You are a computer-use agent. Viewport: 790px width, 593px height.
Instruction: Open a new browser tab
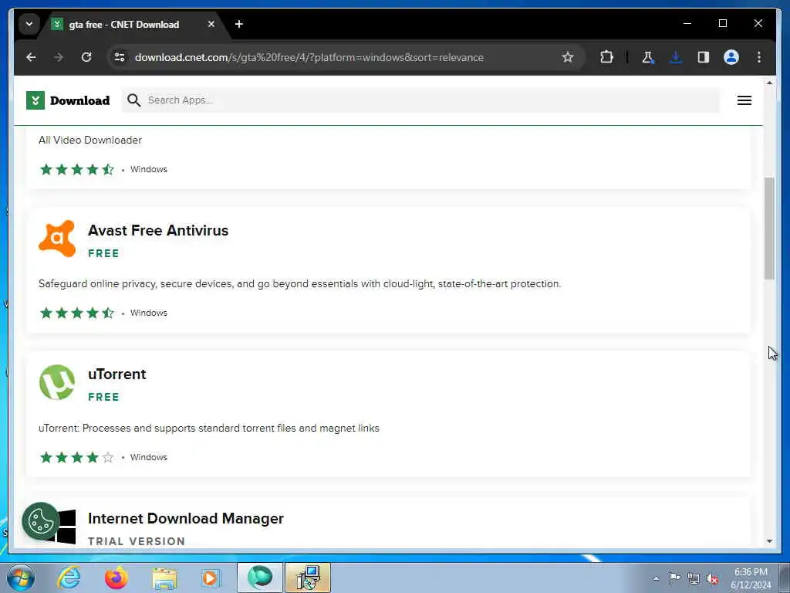[x=239, y=24]
